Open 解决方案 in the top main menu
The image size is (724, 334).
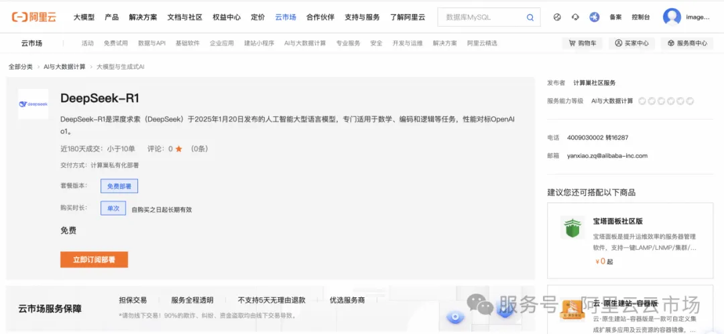pos(143,17)
